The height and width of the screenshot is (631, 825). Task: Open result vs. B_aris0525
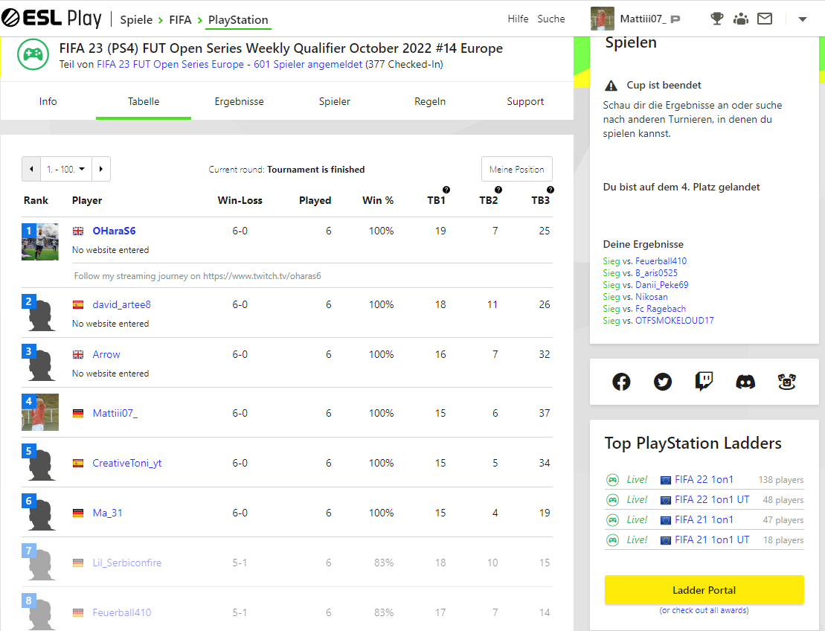[x=656, y=272]
